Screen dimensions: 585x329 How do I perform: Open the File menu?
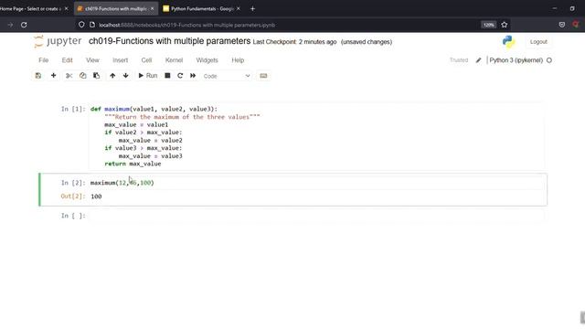point(43,60)
